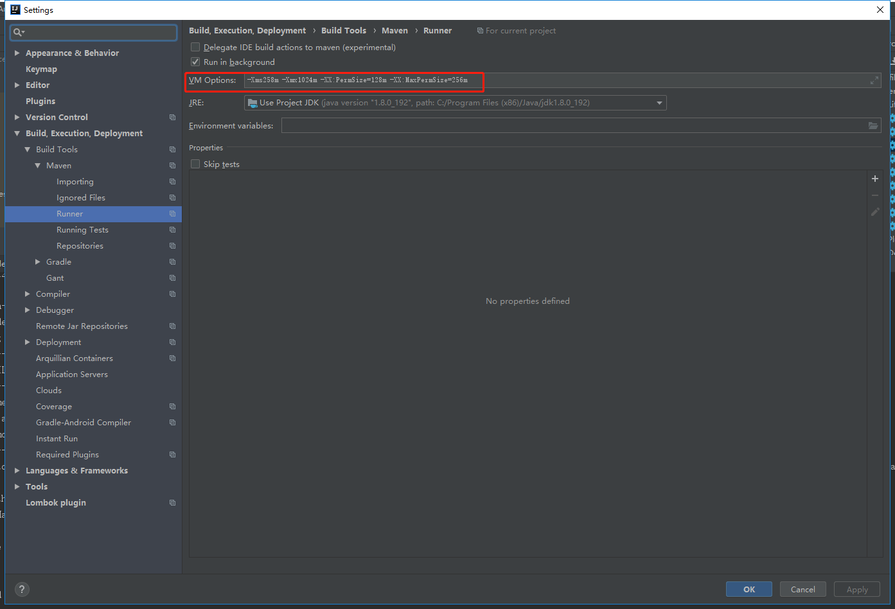This screenshot has height=609, width=895.
Task: Click the project-level icon beside Coverage
Action: [172, 407]
